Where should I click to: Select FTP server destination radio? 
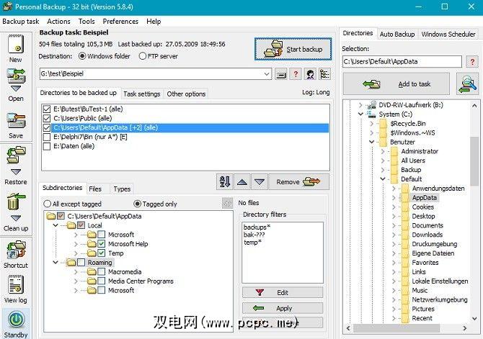142,56
